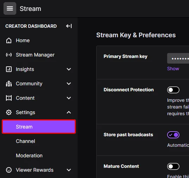Click the Stream Manager broadcast icon
The image size is (189, 178).
tap(9, 55)
